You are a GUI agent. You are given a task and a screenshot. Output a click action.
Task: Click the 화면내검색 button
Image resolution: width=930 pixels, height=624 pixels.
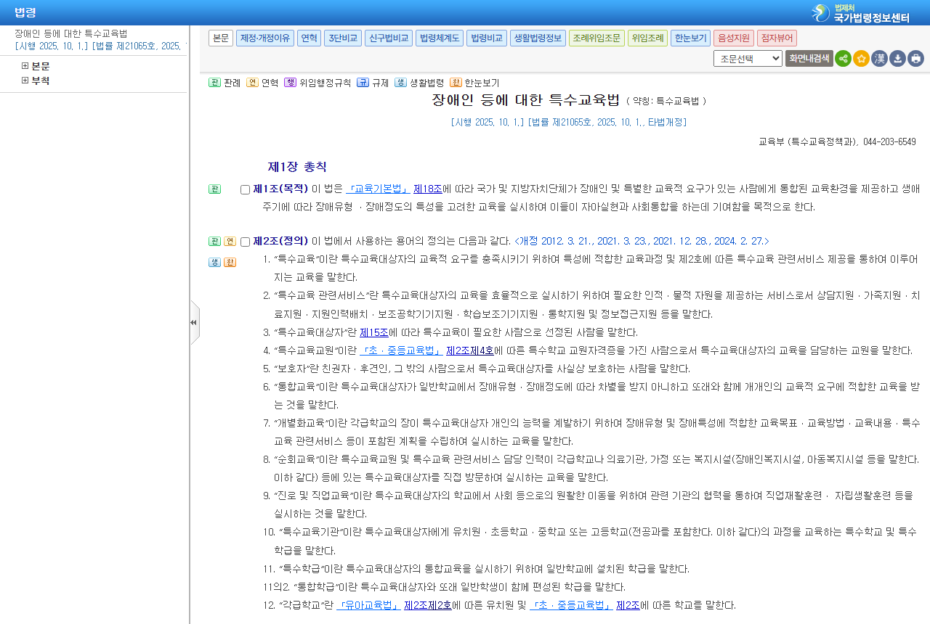point(809,59)
